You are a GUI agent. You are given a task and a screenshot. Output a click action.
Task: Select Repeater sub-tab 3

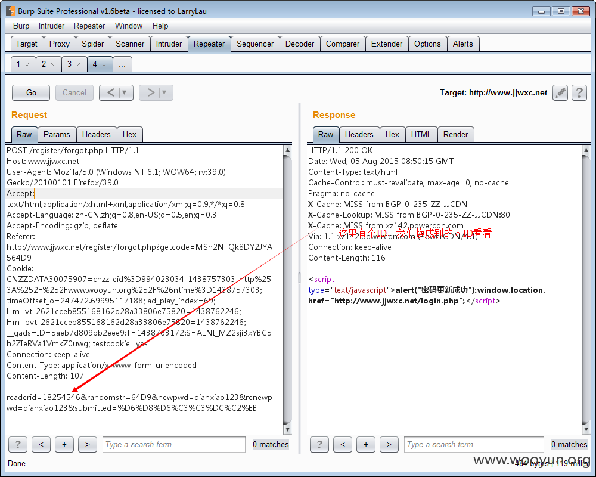coord(69,64)
